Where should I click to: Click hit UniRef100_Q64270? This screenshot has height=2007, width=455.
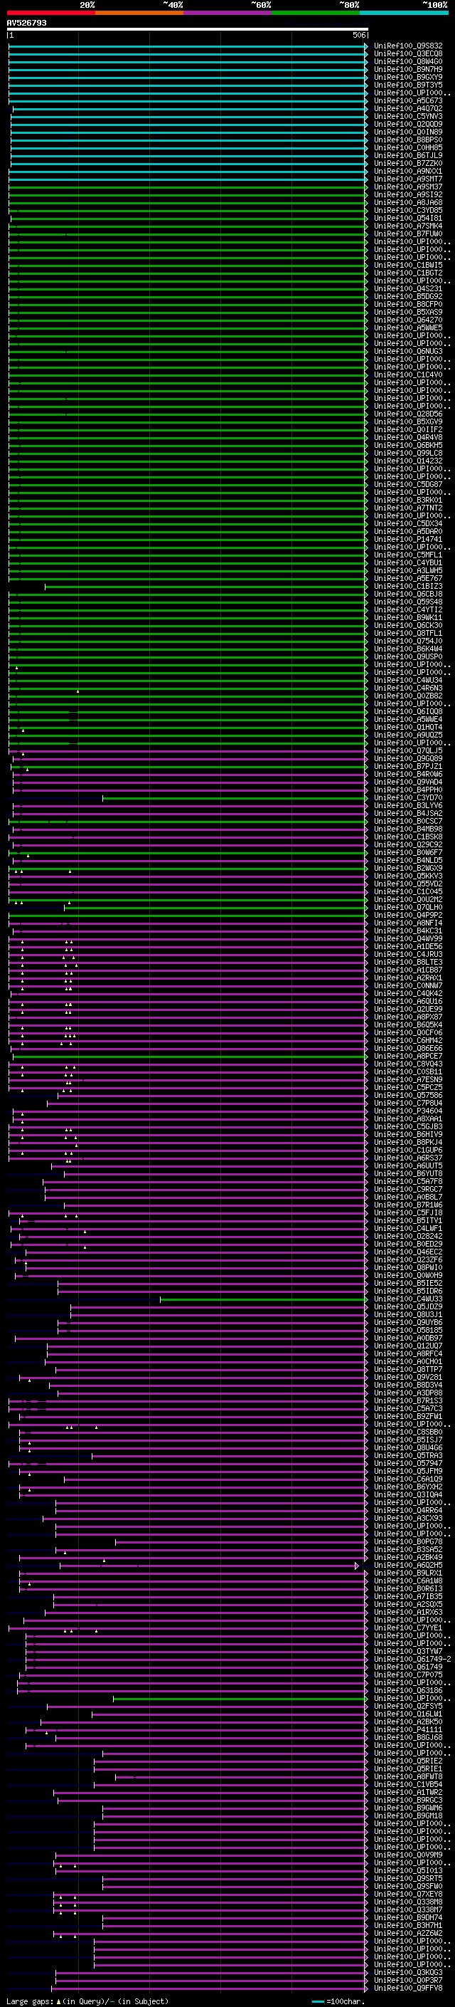coord(408,320)
